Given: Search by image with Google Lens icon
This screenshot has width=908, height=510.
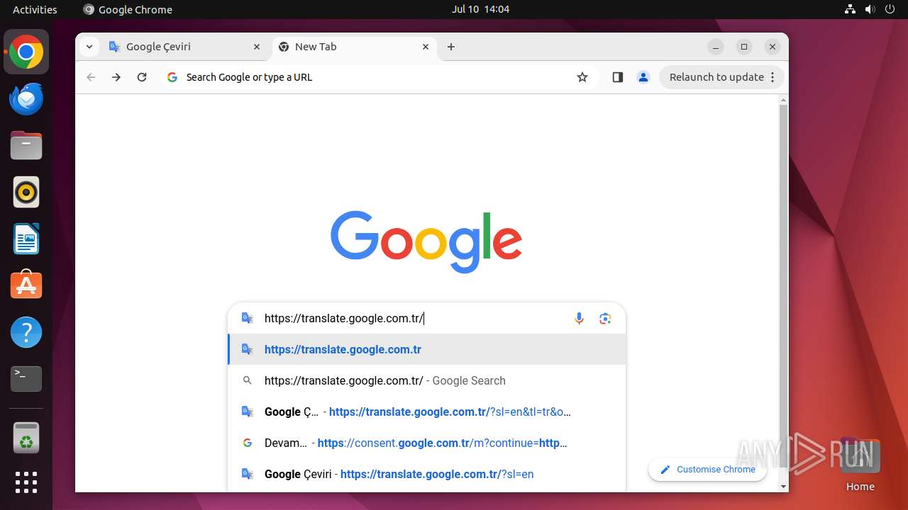Looking at the screenshot, I should 605,319.
